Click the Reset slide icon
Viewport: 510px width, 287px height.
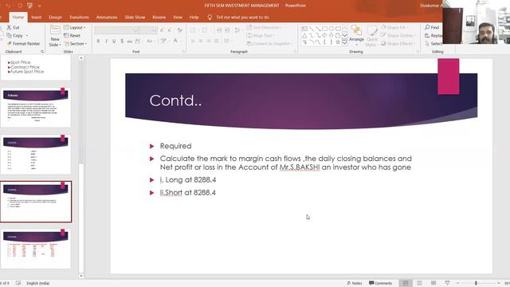pos(66,35)
